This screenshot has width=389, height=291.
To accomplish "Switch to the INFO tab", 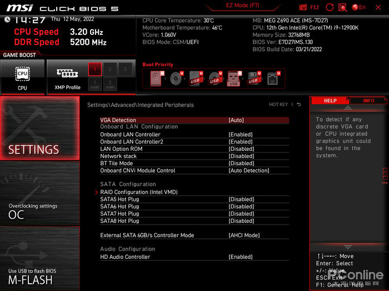I will tap(368, 100).
